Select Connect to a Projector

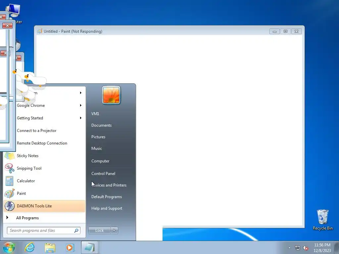[x=36, y=131]
